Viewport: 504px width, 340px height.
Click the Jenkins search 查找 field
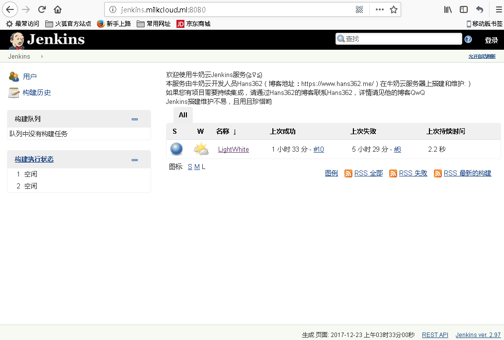click(399, 39)
